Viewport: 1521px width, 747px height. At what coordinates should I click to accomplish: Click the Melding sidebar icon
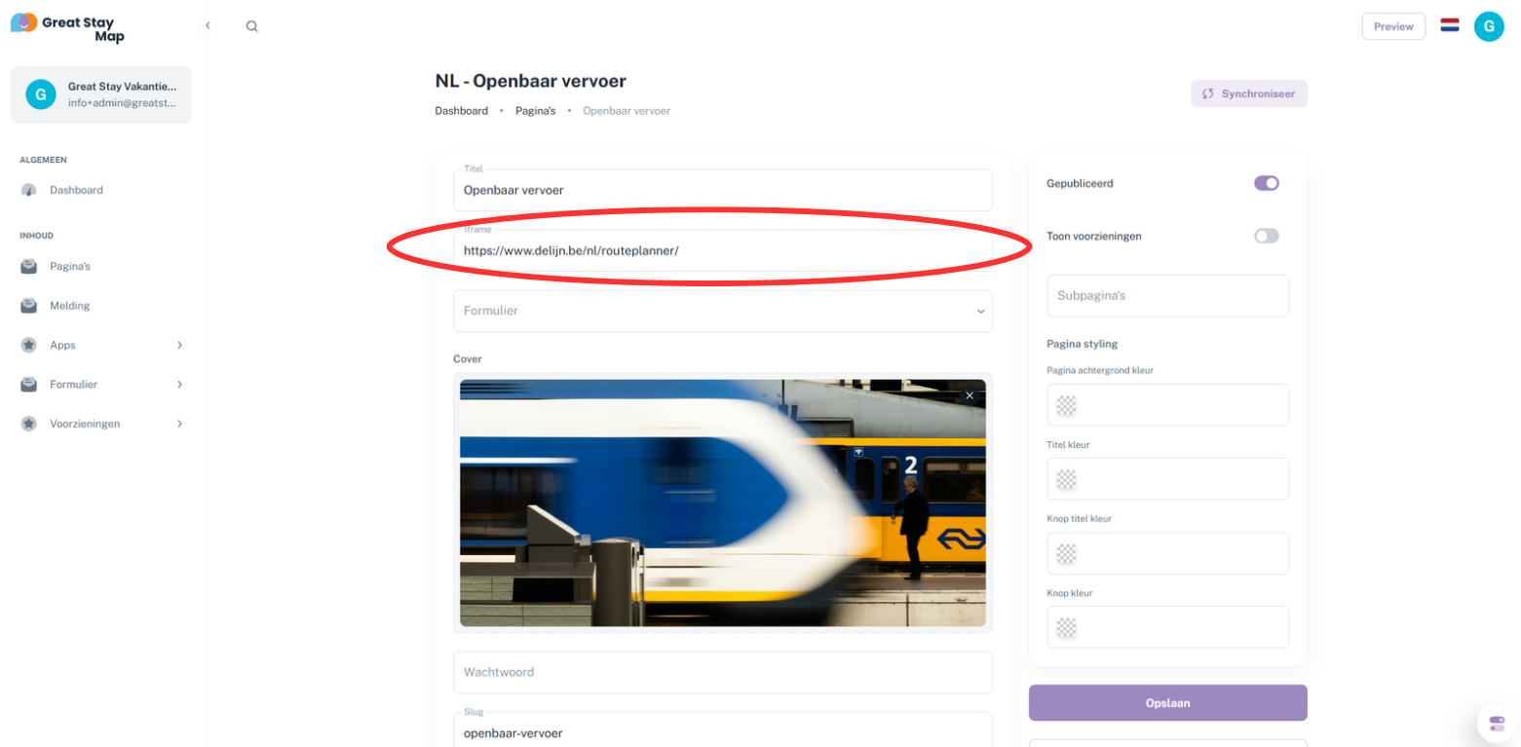click(x=29, y=306)
